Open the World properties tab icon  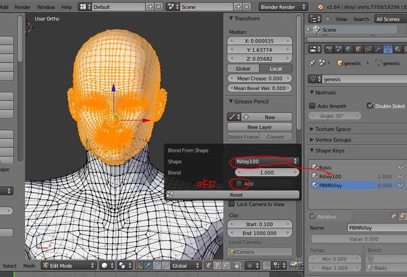(x=349, y=49)
